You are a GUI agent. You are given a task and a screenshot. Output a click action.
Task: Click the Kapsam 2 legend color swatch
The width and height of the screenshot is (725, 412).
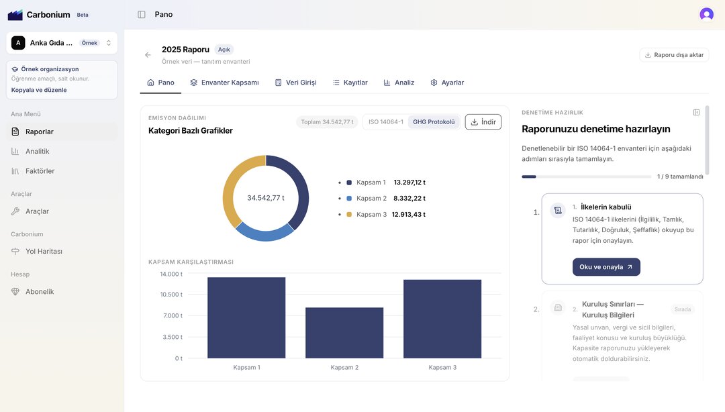click(x=349, y=199)
